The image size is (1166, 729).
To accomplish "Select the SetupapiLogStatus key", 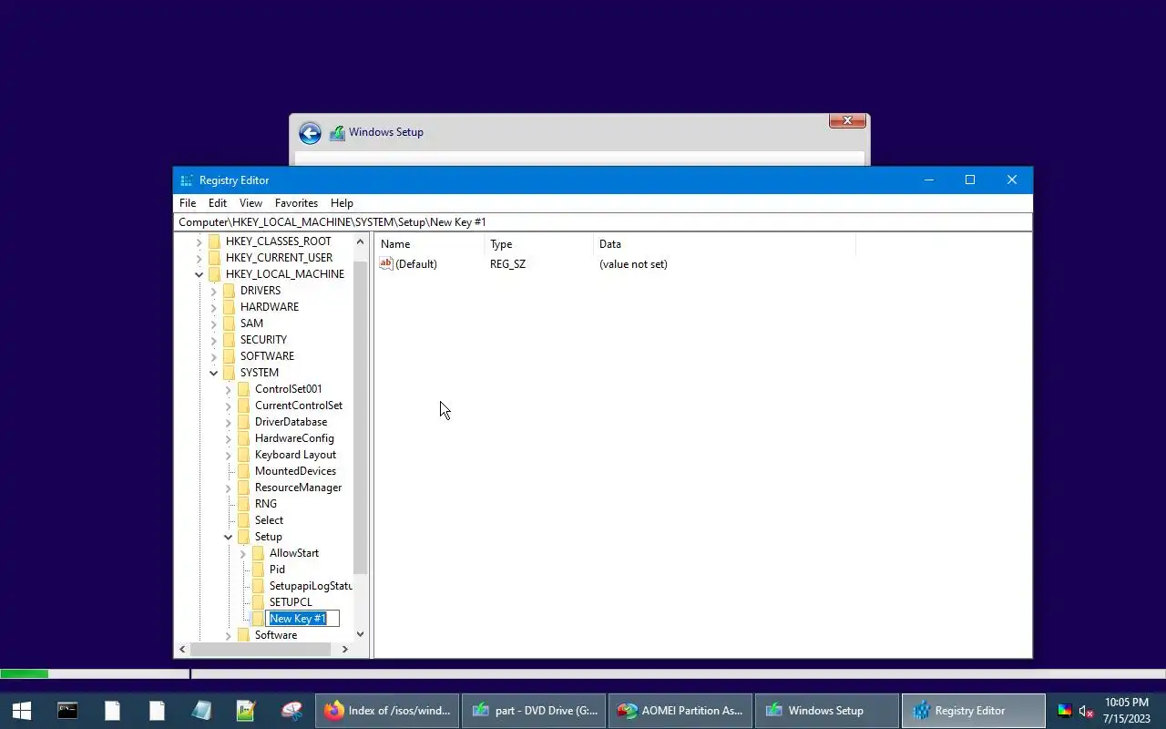I will point(311,586).
